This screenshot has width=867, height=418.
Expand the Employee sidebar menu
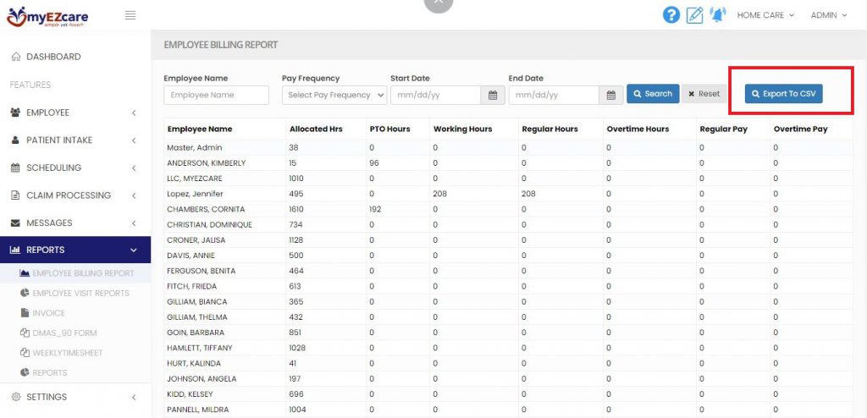pyautogui.click(x=75, y=113)
